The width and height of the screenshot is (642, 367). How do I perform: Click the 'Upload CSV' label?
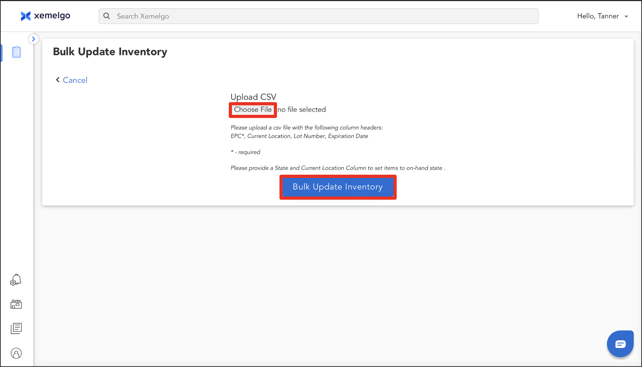click(253, 97)
